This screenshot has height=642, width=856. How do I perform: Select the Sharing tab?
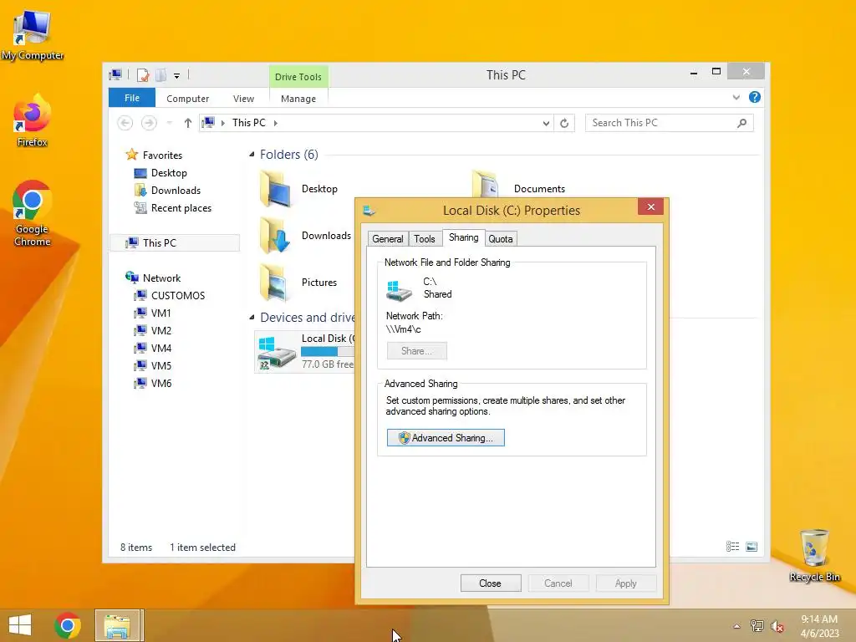click(463, 237)
